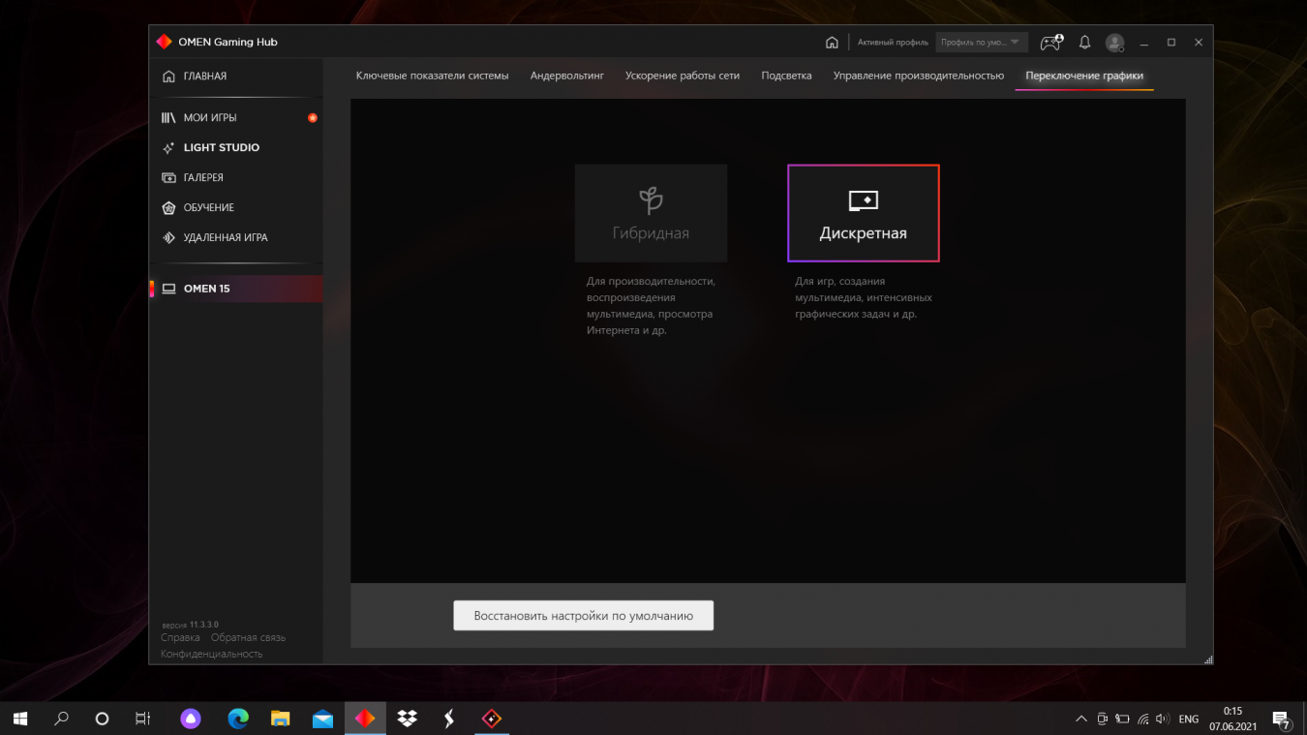The height and width of the screenshot is (735, 1307).
Task: Go to ГЛАВНАЯ in the sidebar
Action: click(x=236, y=77)
